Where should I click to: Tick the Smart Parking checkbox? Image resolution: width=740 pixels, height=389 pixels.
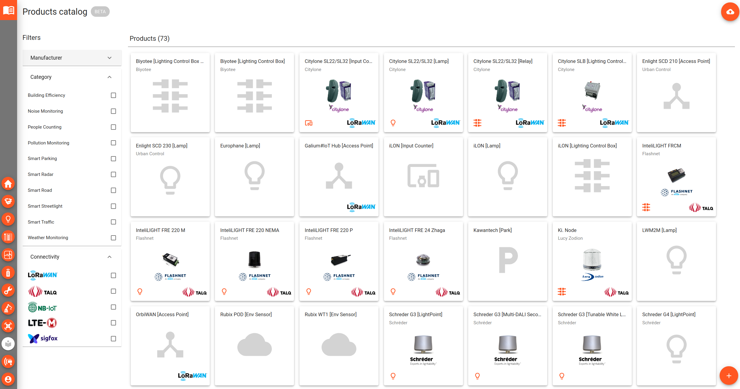[113, 159]
